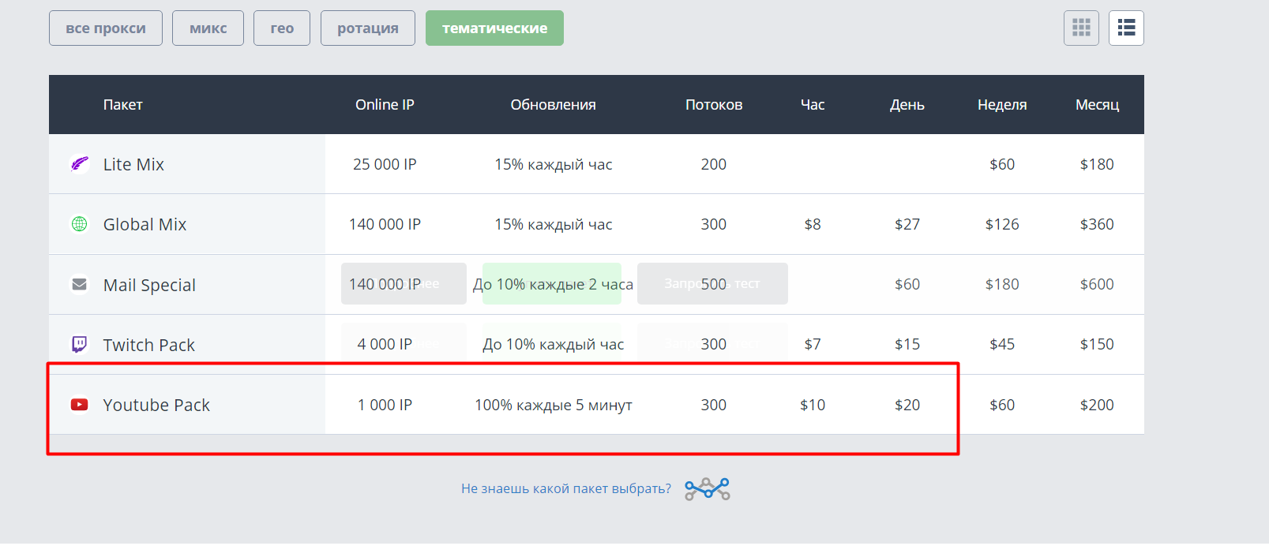
Task: Select the "микс" filter tab
Action: [x=208, y=28]
